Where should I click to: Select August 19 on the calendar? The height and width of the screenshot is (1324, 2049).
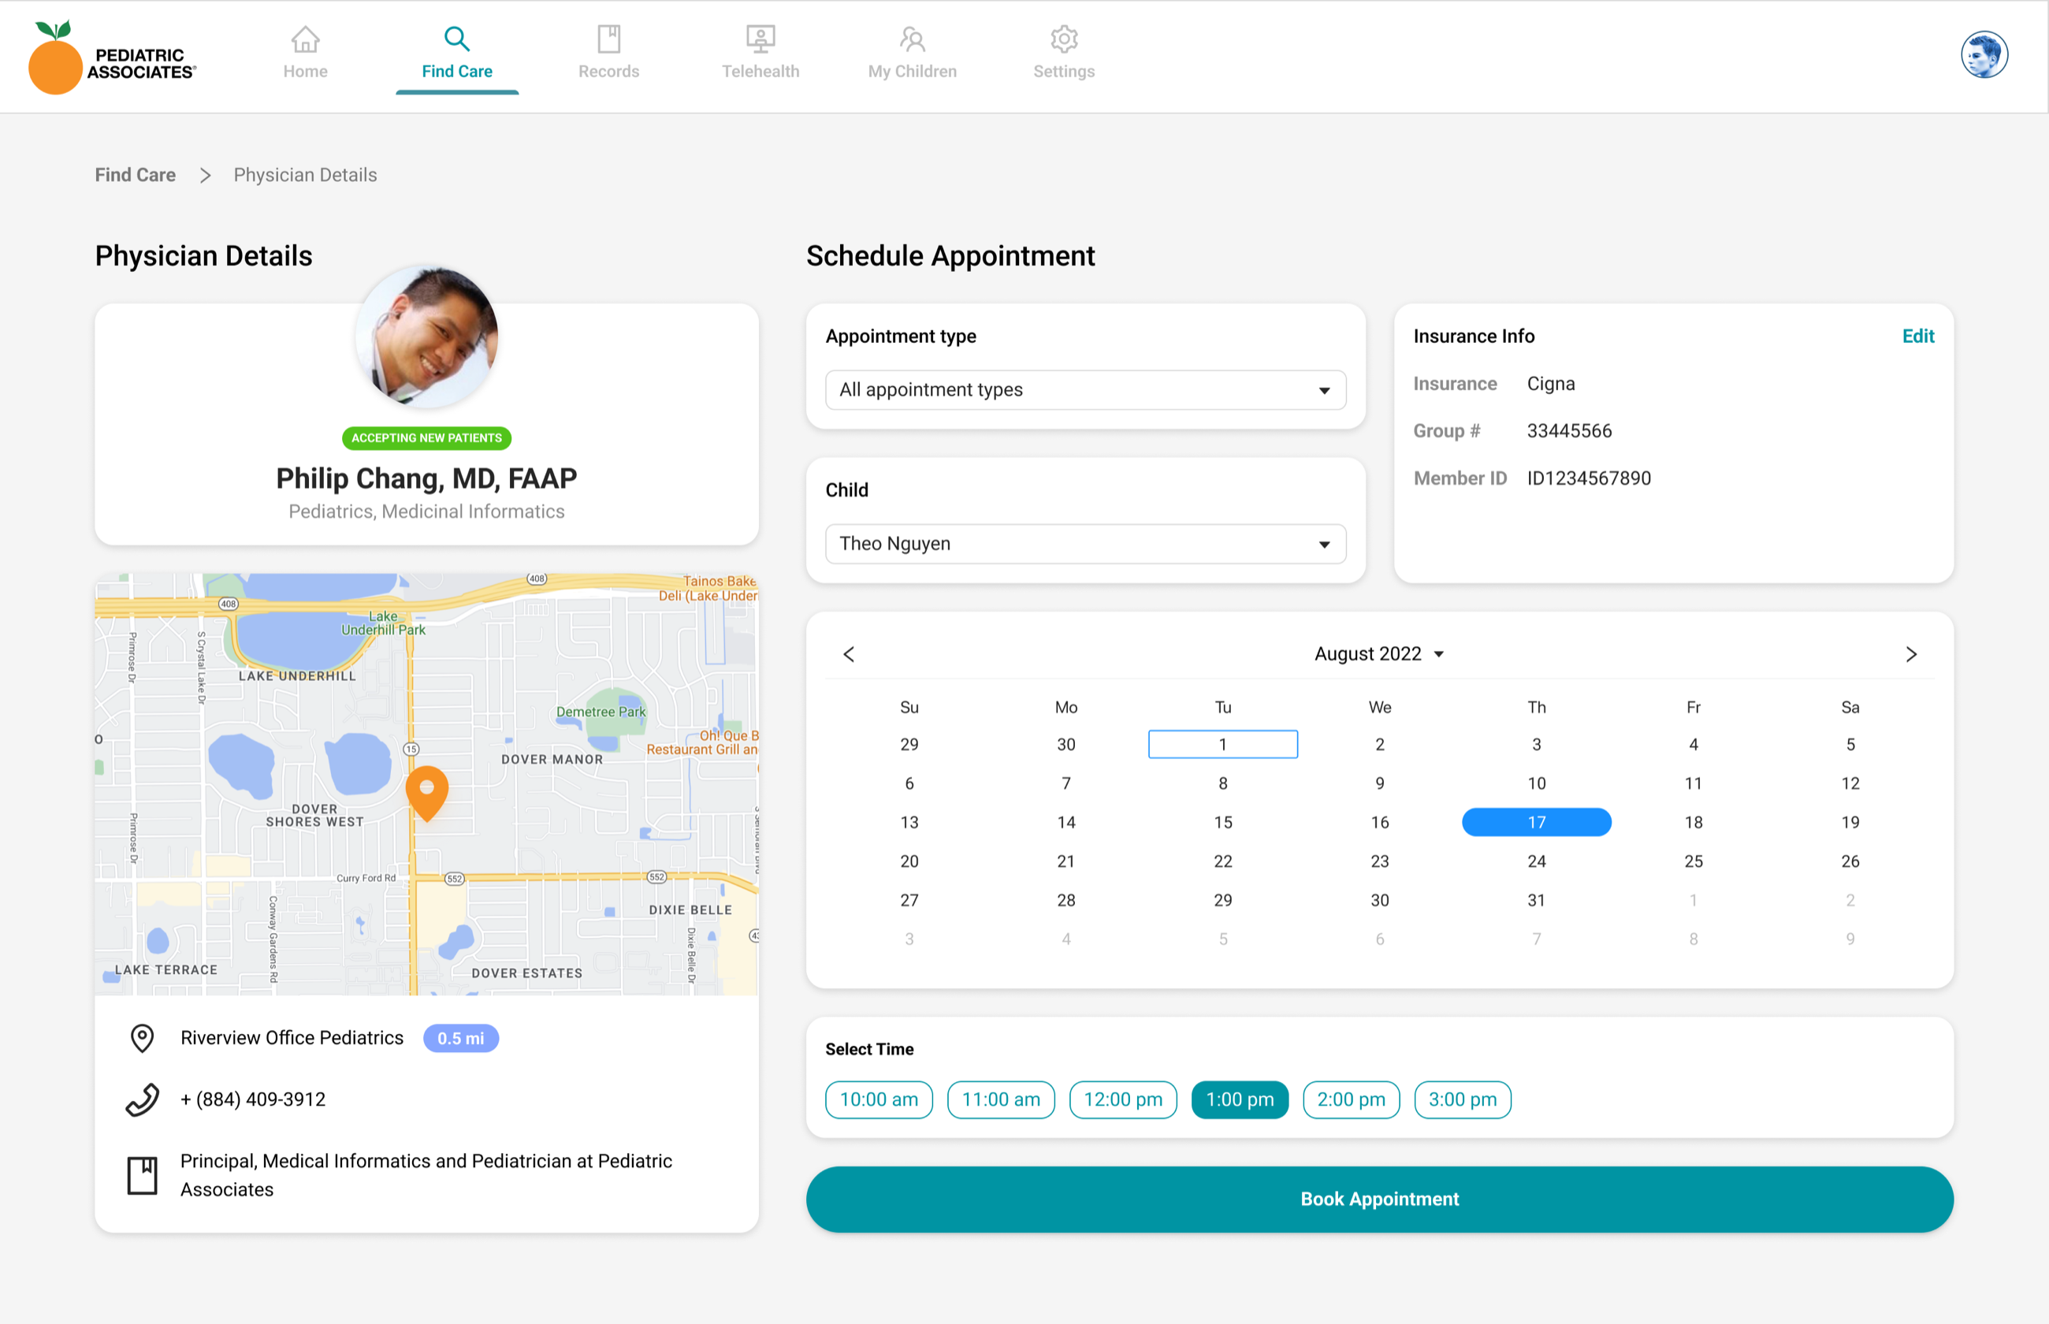click(1850, 823)
